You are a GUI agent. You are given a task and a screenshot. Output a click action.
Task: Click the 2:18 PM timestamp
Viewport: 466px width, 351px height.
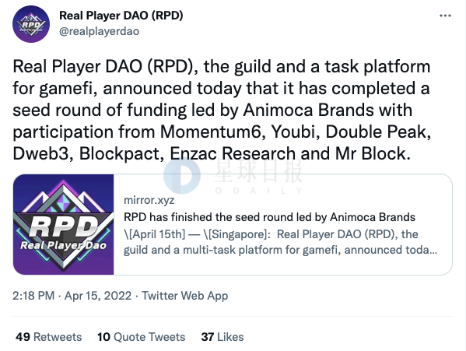[33, 296]
